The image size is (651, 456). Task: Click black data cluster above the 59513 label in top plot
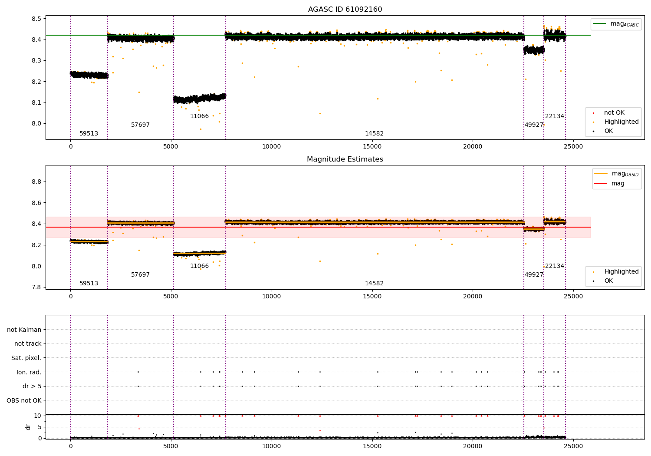click(x=89, y=75)
